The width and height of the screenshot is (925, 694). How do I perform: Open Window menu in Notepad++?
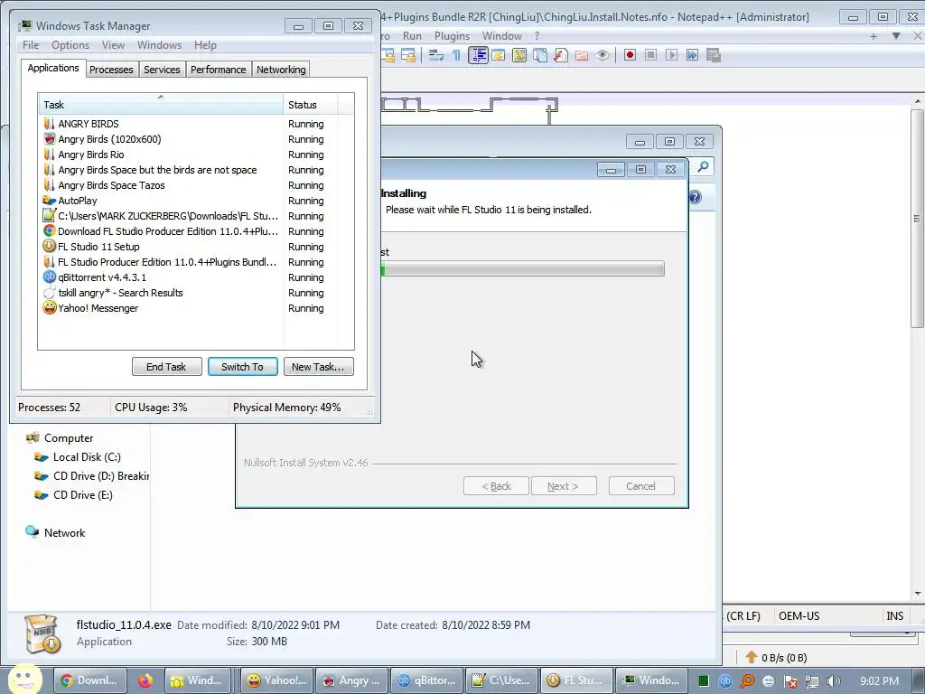tap(502, 36)
